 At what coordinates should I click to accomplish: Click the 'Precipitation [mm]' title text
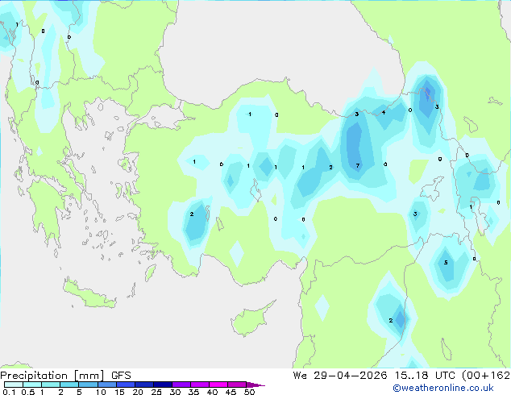tap(52, 376)
